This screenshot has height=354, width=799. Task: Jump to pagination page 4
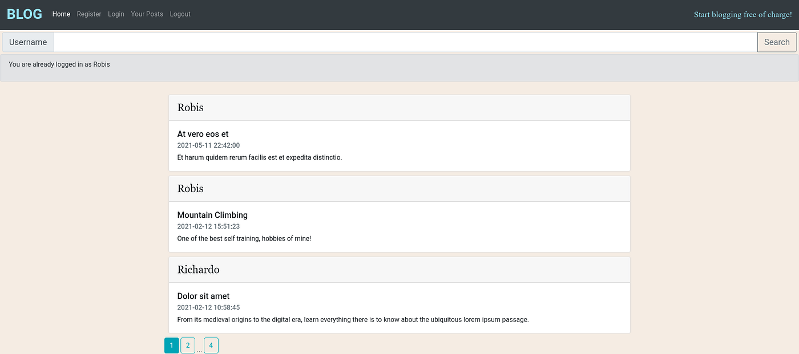point(211,345)
